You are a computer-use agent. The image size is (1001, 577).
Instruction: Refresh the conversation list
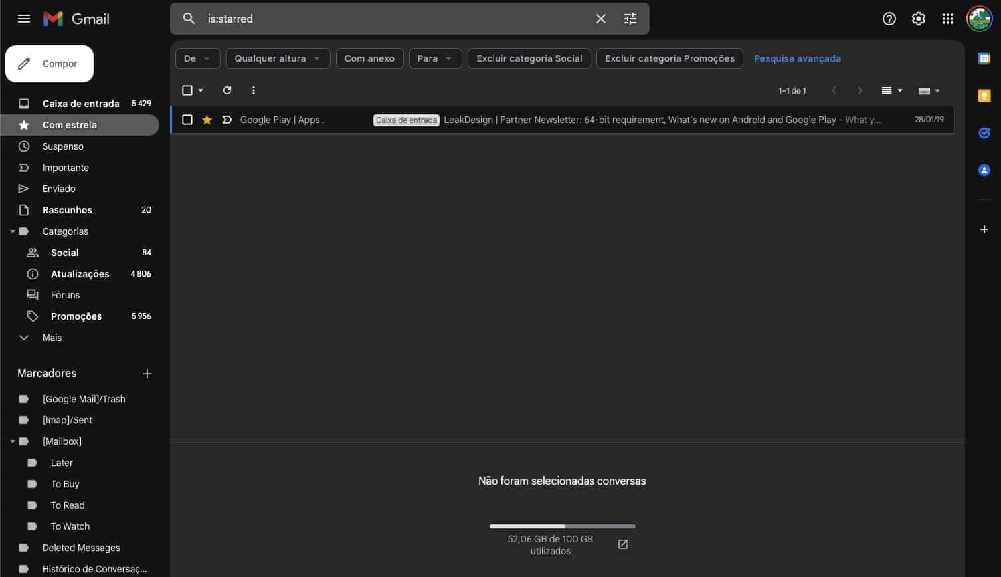click(227, 90)
